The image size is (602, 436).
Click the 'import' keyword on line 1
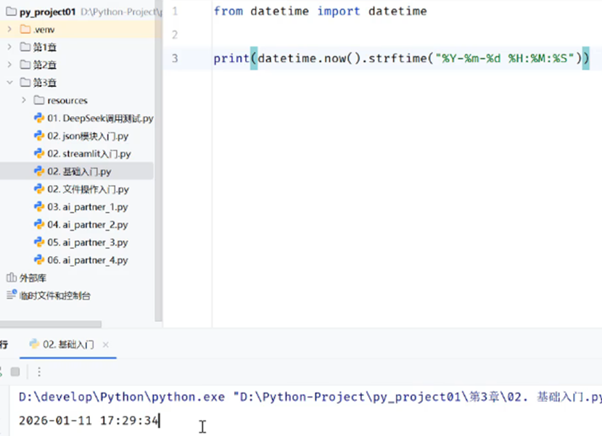[x=339, y=11]
